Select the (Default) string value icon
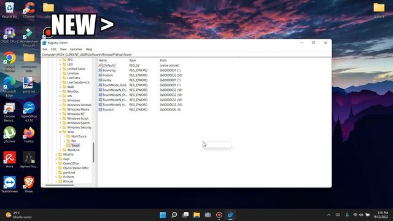The image size is (393, 221). [x=100, y=66]
